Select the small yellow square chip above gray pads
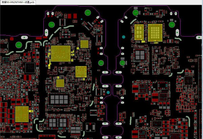The image size is (203, 139). pos(60,83)
